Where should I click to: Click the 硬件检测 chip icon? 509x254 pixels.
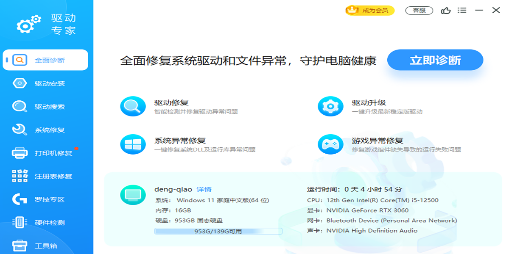20,222
